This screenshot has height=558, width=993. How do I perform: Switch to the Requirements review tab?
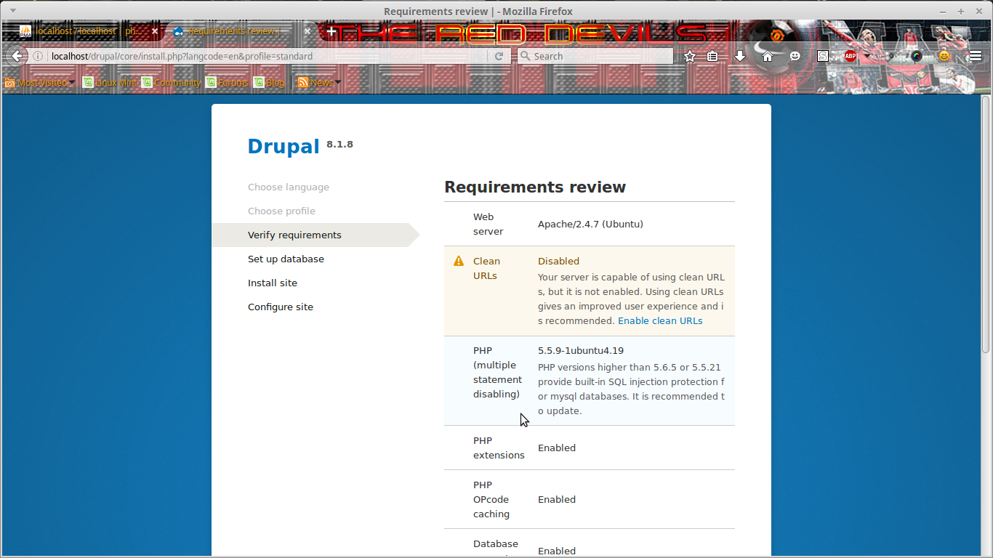(233, 31)
